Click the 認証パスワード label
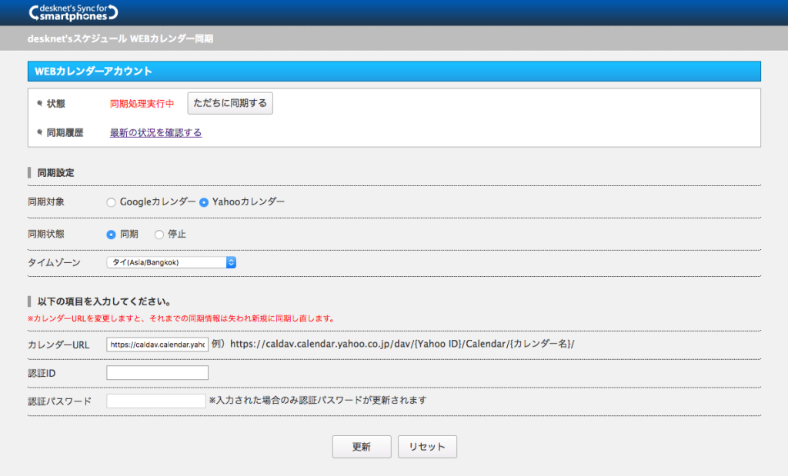 click(60, 401)
